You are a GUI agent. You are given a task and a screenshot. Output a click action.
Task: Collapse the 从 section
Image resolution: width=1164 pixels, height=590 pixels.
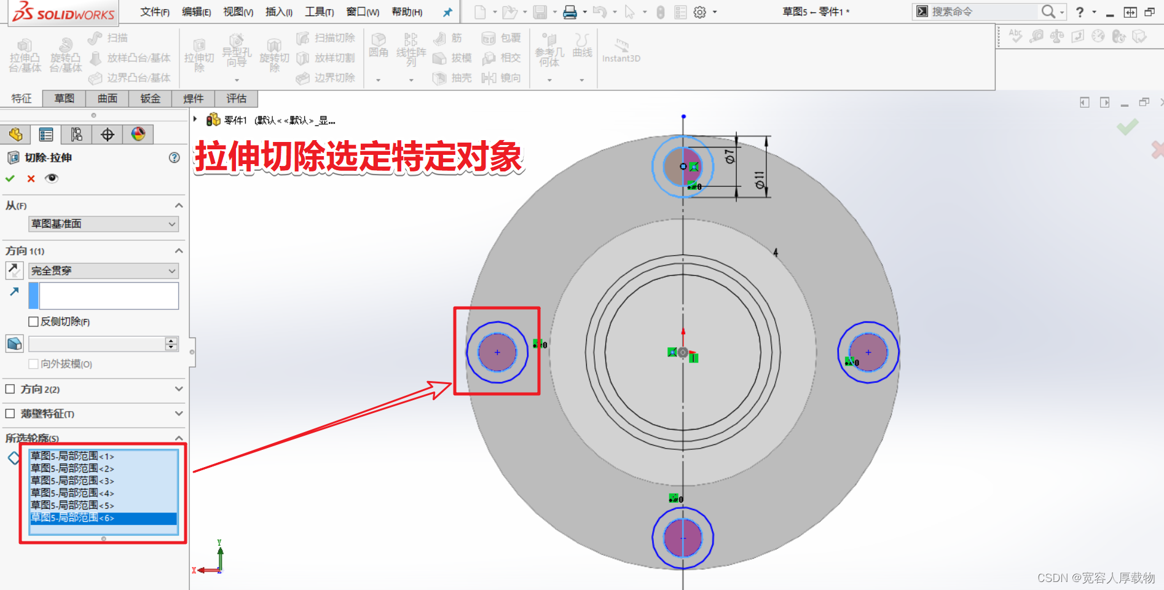pyautogui.click(x=179, y=205)
